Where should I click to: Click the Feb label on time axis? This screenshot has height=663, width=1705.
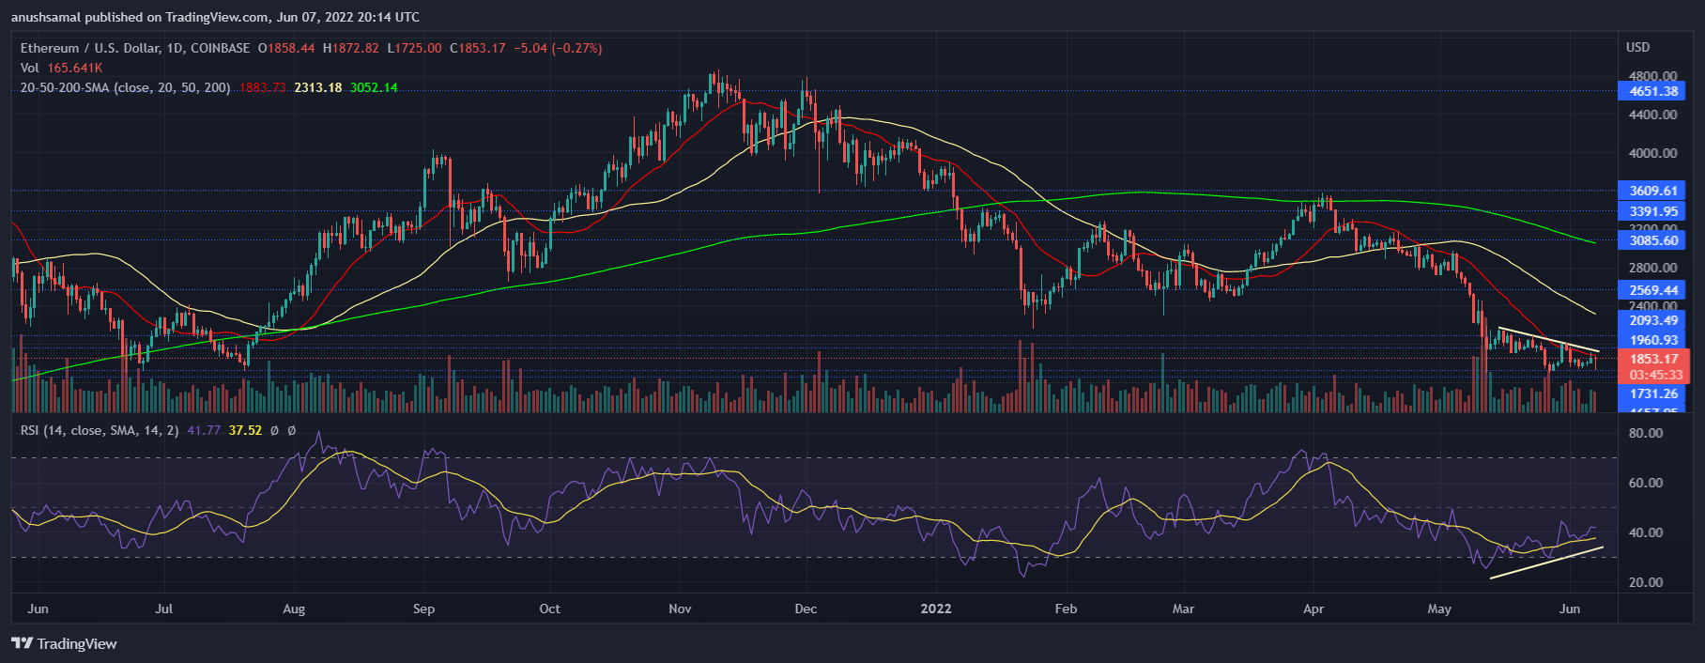coord(1066,609)
